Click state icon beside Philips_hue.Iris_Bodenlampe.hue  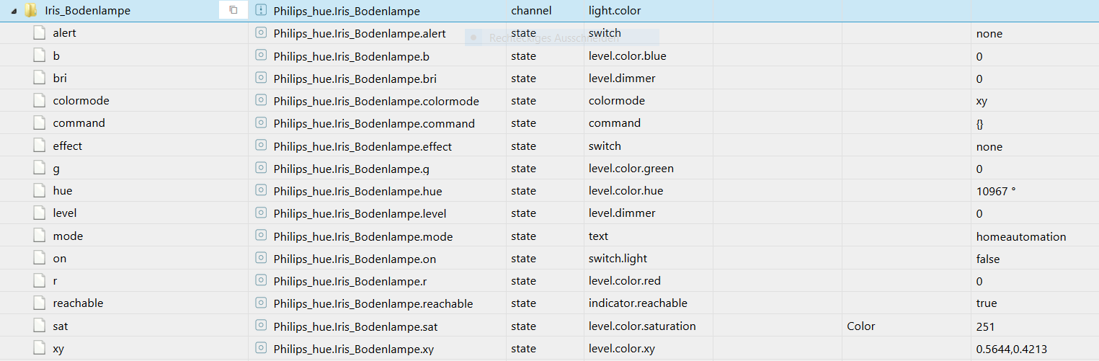pyautogui.click(x=261, y=191)
